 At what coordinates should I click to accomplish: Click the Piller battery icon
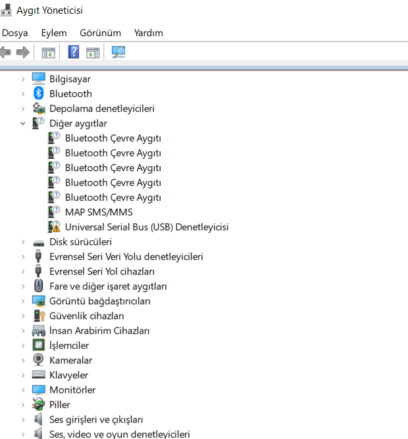click(38, 404)
